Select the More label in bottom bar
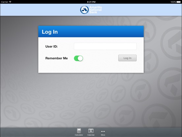The width and height of the screenshot is (182, 137). [103, 135]
